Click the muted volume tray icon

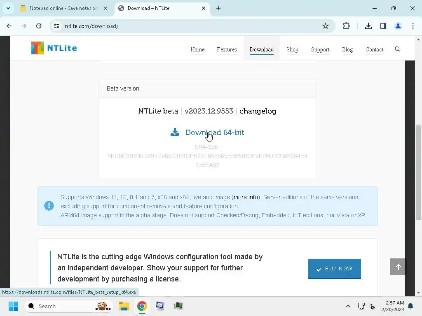372,306
